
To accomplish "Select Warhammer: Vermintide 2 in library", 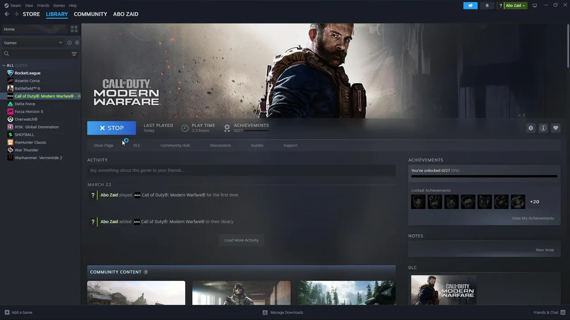I will pos(38,158).
